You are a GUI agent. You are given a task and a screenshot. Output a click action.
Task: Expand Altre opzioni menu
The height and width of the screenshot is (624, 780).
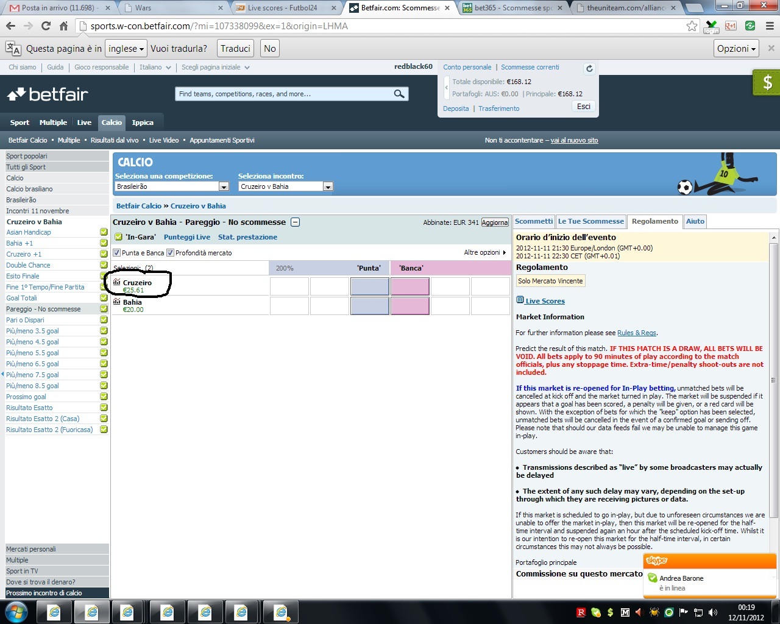pyautogui.click(x=485, y=252)
